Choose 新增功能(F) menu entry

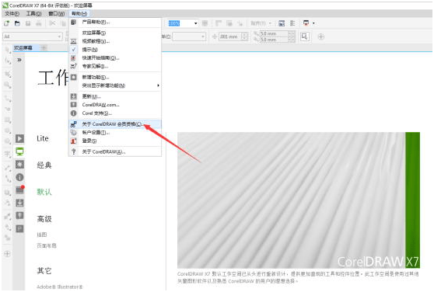(96, 78)
